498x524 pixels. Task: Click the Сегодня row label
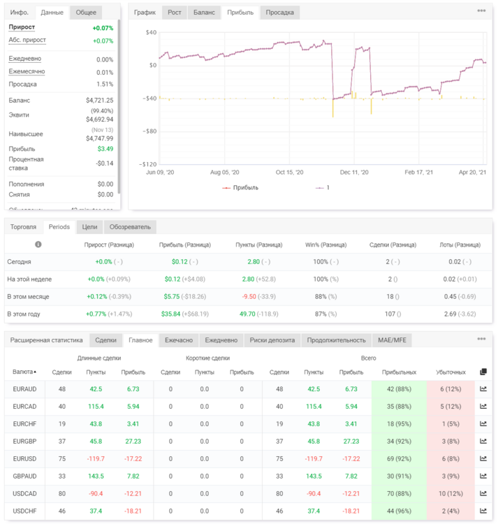pos(19,262)
